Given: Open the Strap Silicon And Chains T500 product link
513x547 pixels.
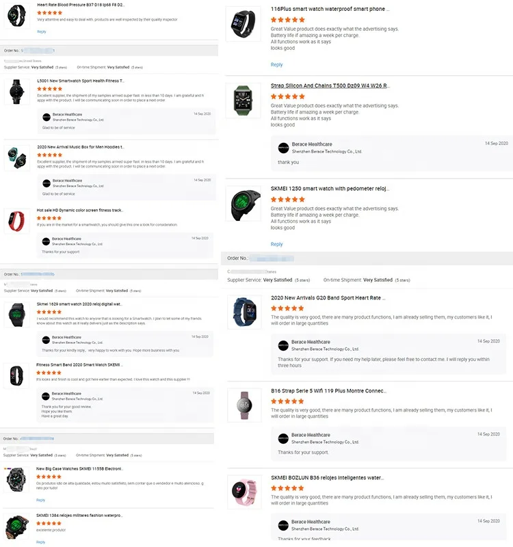Looking at the screenshot, I should 330,85.
